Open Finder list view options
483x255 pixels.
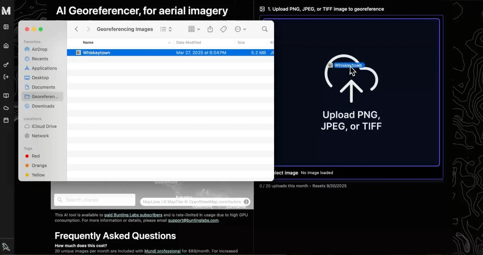(166, 29)
